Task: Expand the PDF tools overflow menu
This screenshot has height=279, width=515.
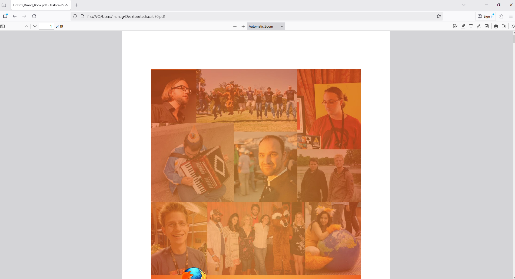Action: [x=513, y=26]
